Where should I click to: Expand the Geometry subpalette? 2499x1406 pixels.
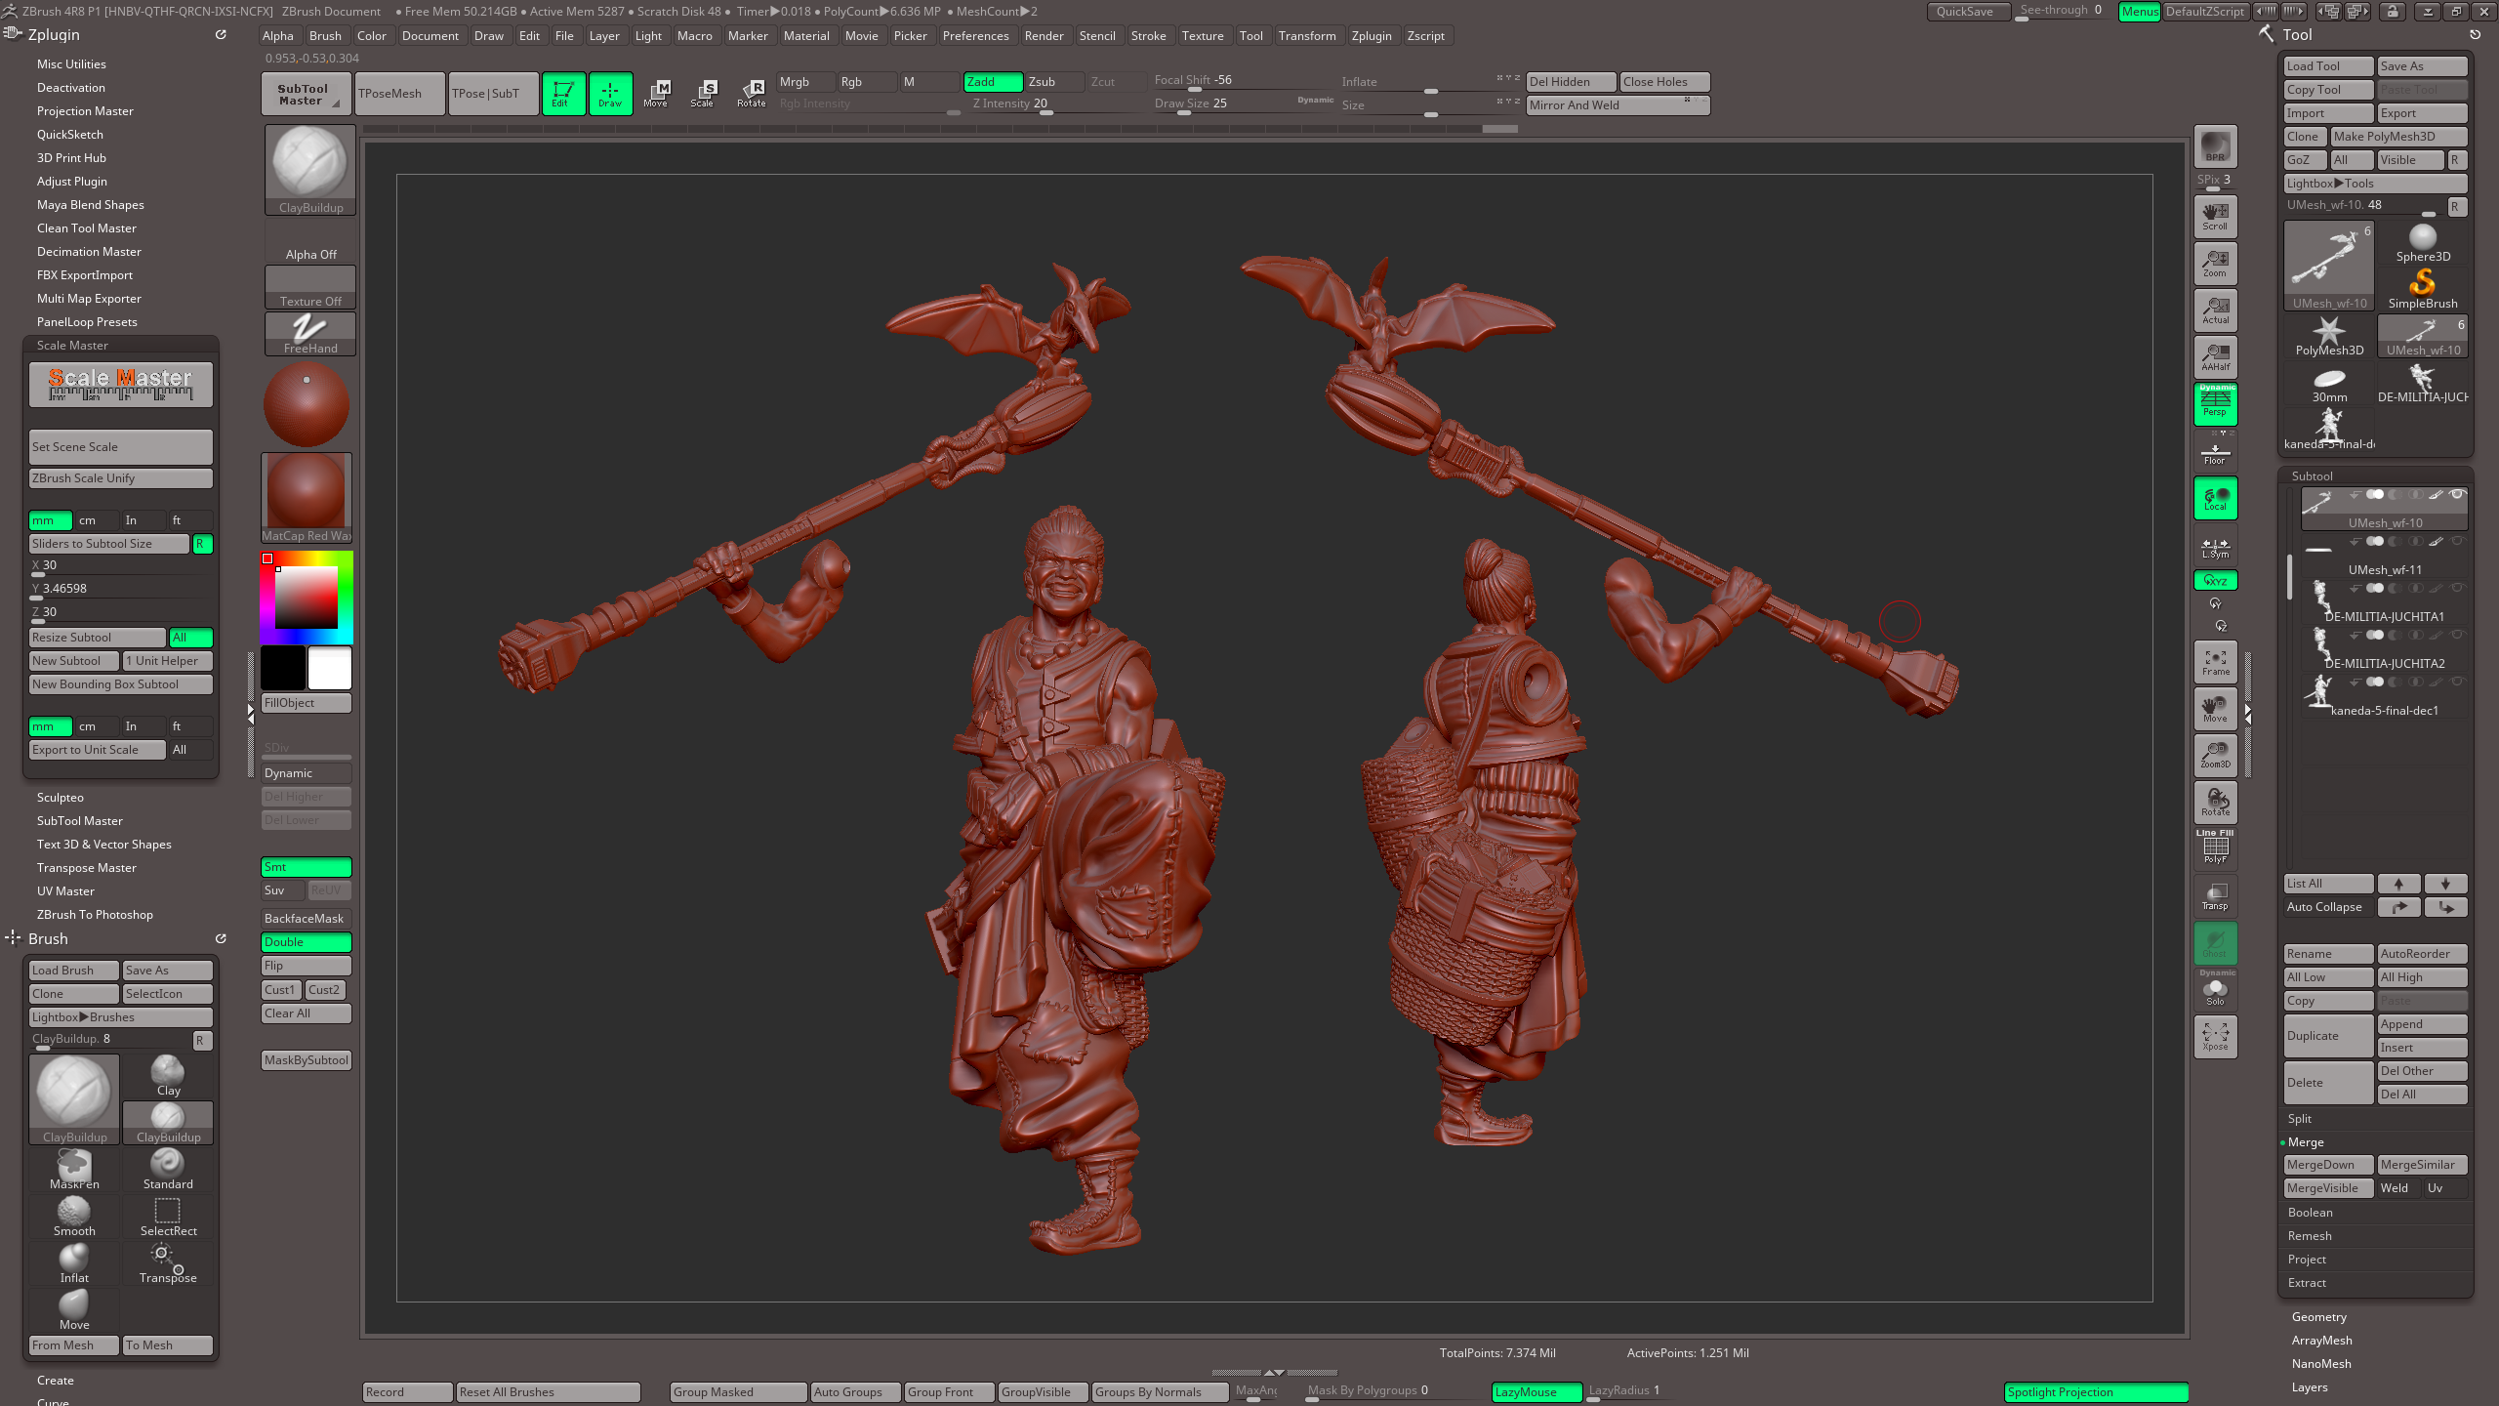pyautogui.click(x=2318, y=1317)
